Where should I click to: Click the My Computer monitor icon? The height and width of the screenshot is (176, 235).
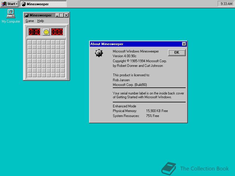11,13
